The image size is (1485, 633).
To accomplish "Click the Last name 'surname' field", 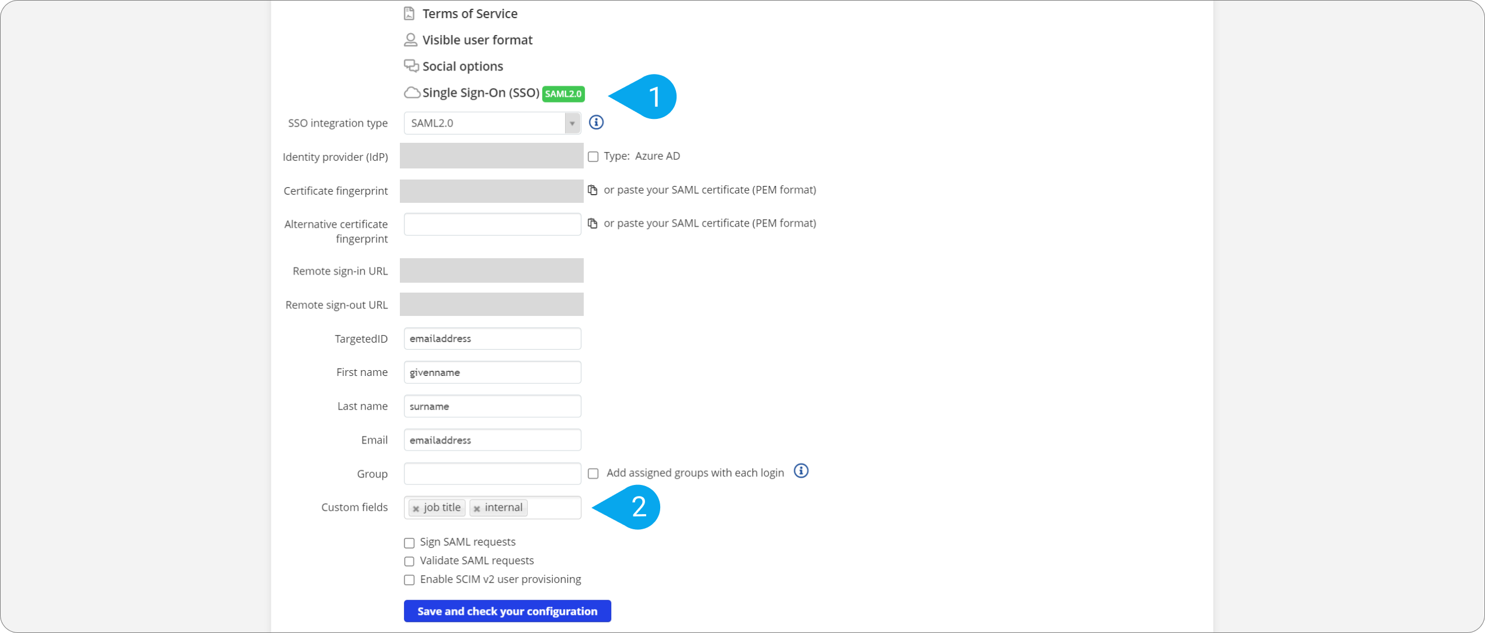I will pos(492,406).
